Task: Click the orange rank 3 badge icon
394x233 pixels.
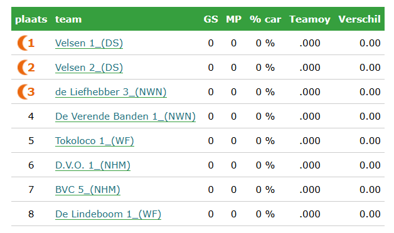Action: coord(26,92)
